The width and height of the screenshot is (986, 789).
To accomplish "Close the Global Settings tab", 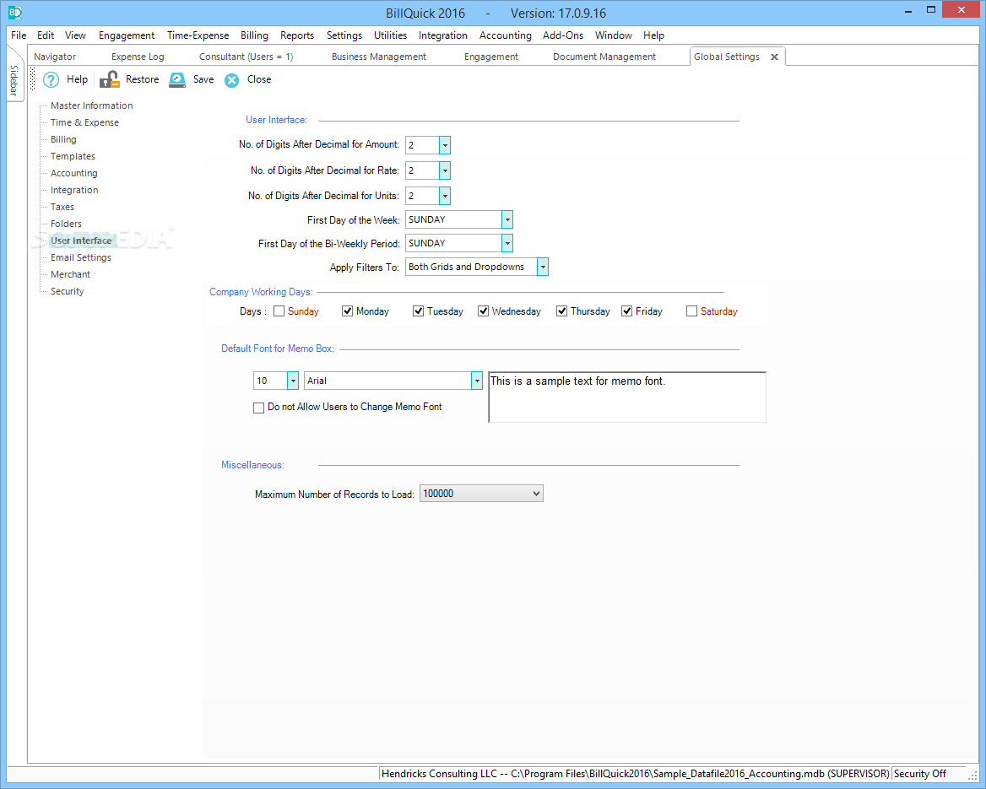I will (x=775, y=57).
